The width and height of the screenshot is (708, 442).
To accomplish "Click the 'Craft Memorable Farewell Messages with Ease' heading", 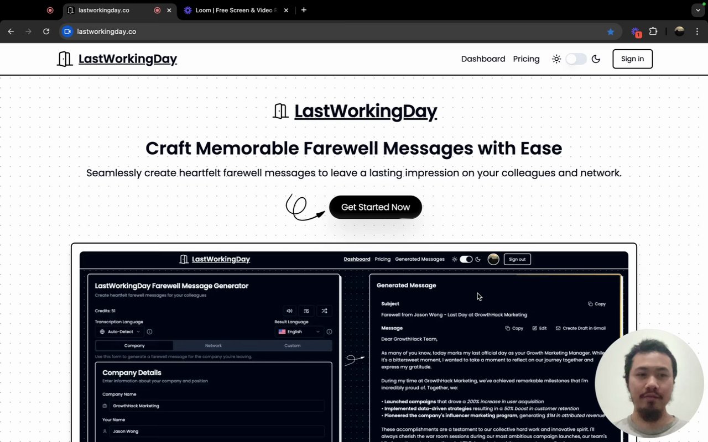I will coord(354,148).
